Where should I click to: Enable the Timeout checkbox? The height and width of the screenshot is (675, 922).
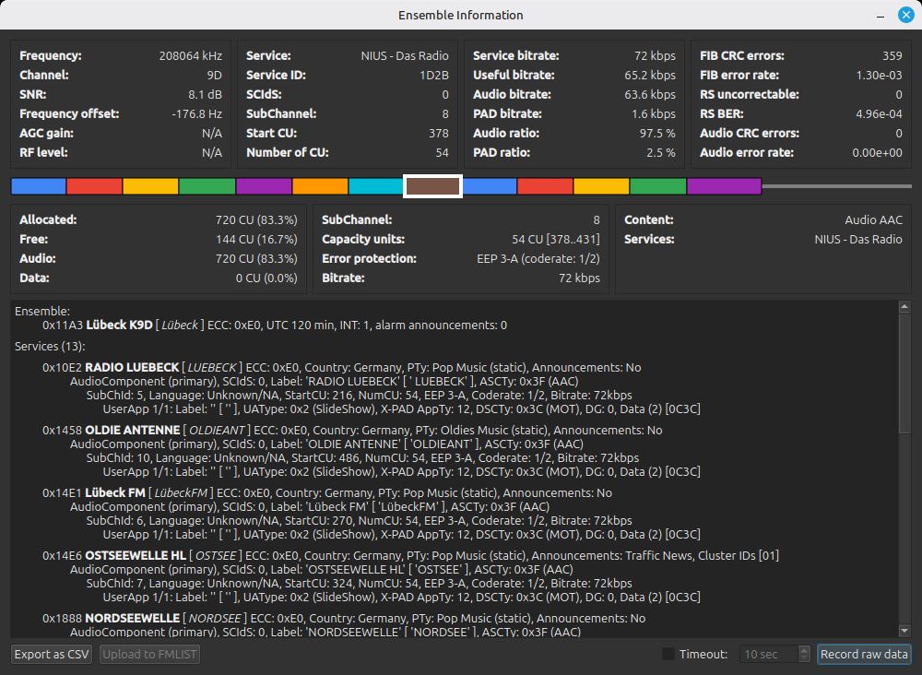click(668, 654)
